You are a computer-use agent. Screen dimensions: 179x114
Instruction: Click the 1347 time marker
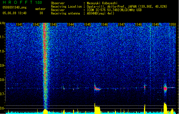121,25
